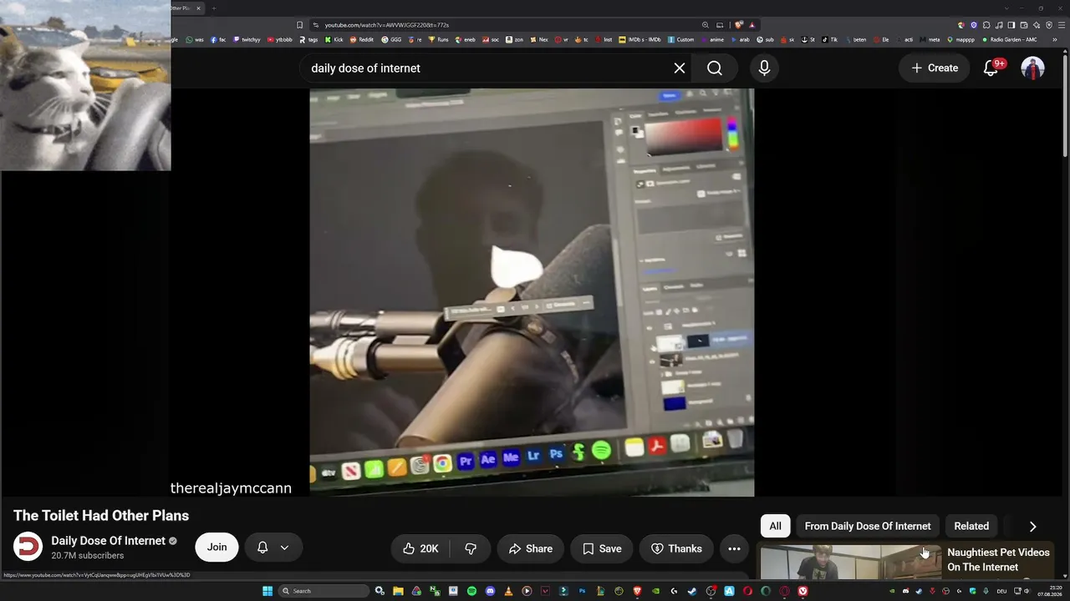This screenshot has height=601, width=1070.
Task: Open more actions three-dot menu
Action: [734, 548]
